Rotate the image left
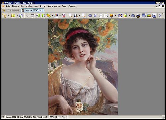 38,16
